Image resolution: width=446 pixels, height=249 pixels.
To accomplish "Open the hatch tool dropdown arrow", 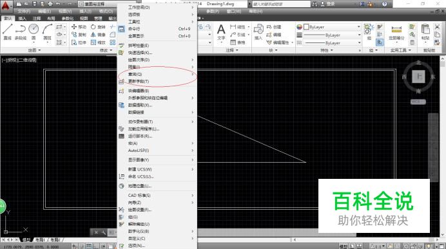I will coord(65,42).
